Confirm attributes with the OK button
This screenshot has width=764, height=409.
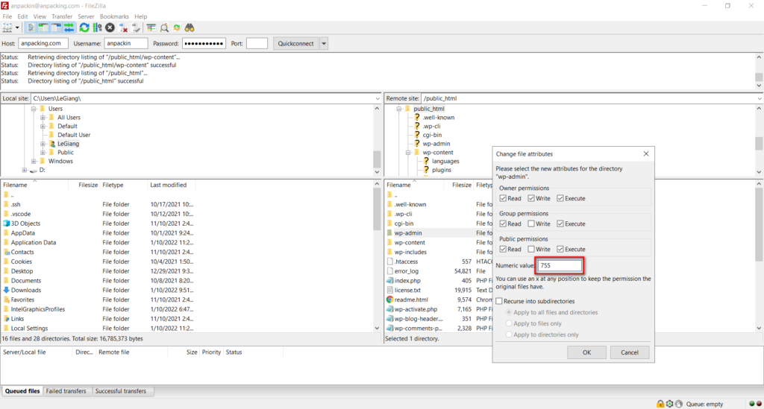586,352
